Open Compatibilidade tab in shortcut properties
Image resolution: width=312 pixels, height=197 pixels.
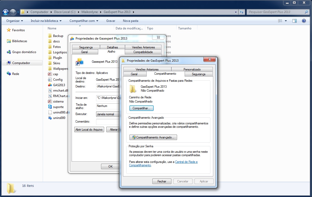[143, 52]
